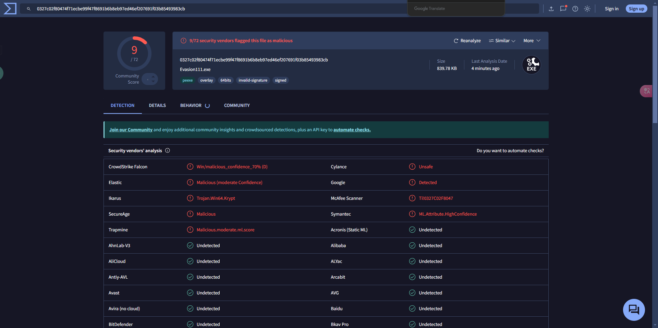
Task: Click the Baidu undetected checkmark icon
Action: (x=412, y=308)
